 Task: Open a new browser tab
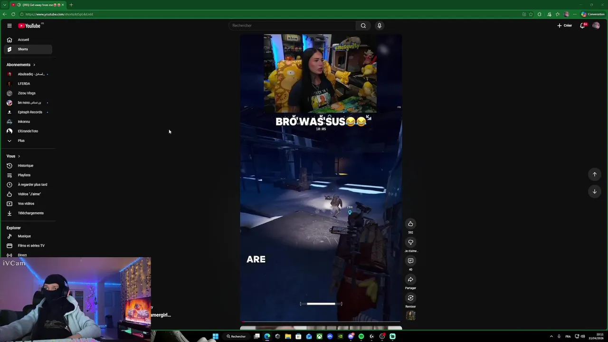point(71,5)
